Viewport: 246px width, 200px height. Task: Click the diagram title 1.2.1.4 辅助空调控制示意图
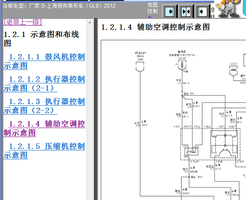tap(155, 27)
